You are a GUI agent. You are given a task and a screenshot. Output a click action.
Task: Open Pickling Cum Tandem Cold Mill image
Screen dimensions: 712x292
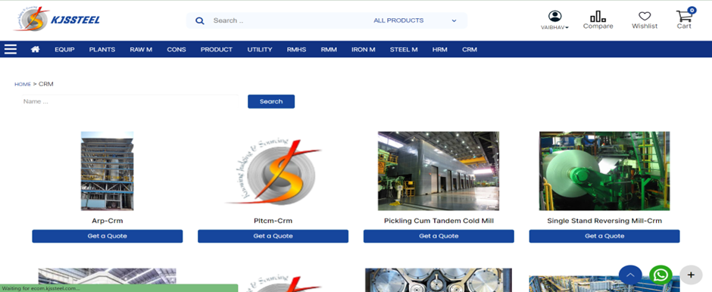click(439, 171)
